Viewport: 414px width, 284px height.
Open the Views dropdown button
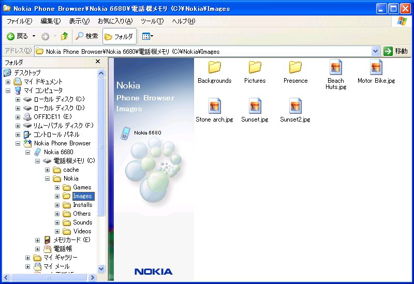147,36
